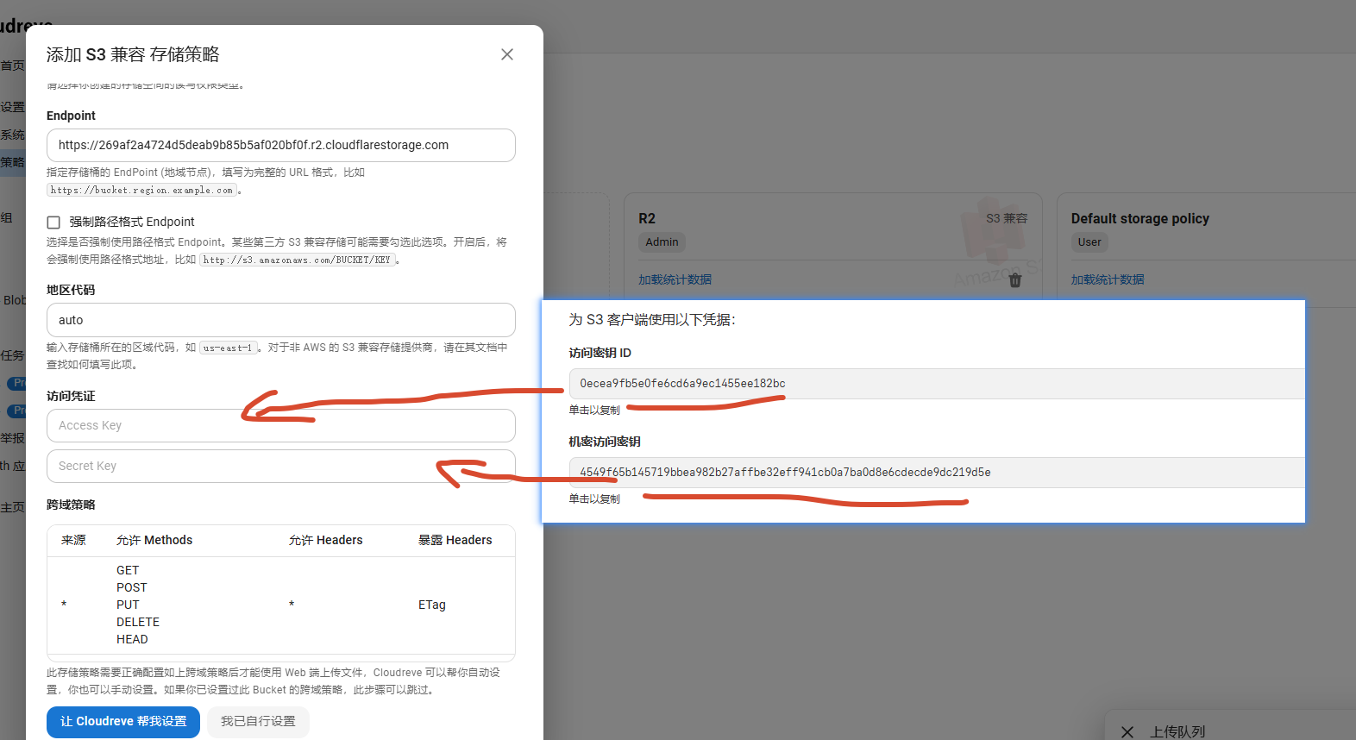Copy the secret access key value
Image resolution: width=1356 pixels, height=740 pixels.
tap(937, 473)
